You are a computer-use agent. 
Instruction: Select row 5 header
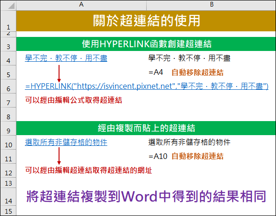tap(8, 72)
